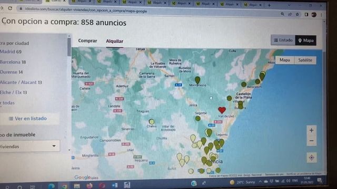
Task: Open File Explorer from the taskbar
Action: coord(77,186)
